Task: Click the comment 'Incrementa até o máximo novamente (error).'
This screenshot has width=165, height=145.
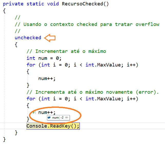Action: click(93, 92)
